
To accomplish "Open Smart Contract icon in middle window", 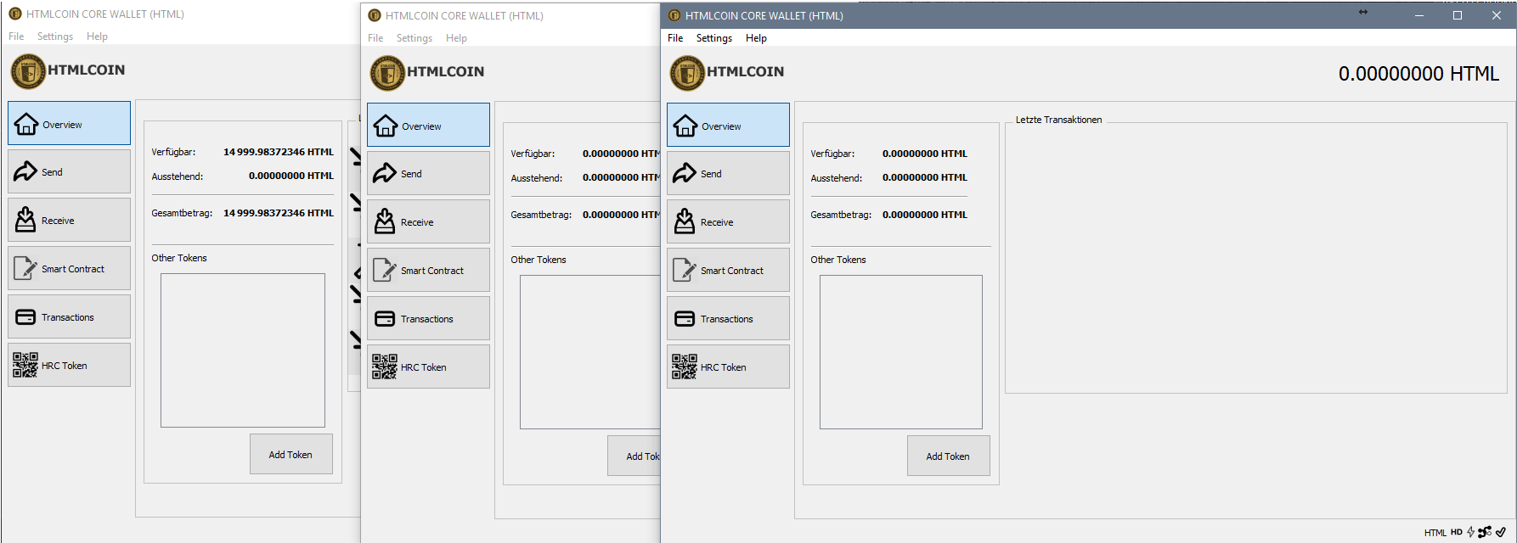I will 385,270.
